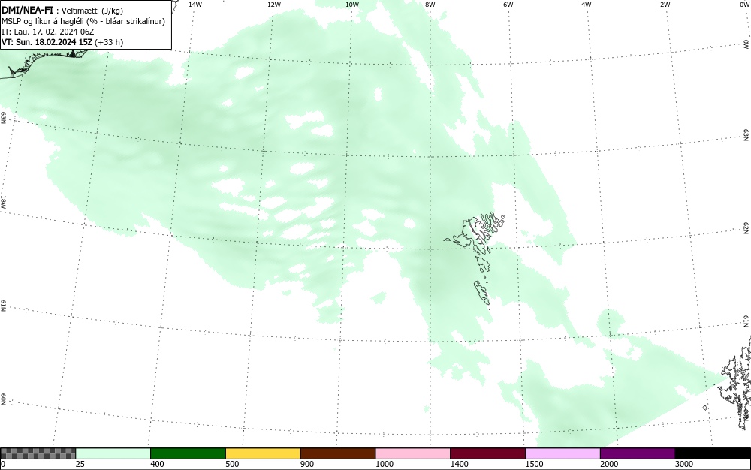This screenshot has height=470, width=751.
Task: Click the black legend swatch above 3000
Action: (x=713, y=453)
